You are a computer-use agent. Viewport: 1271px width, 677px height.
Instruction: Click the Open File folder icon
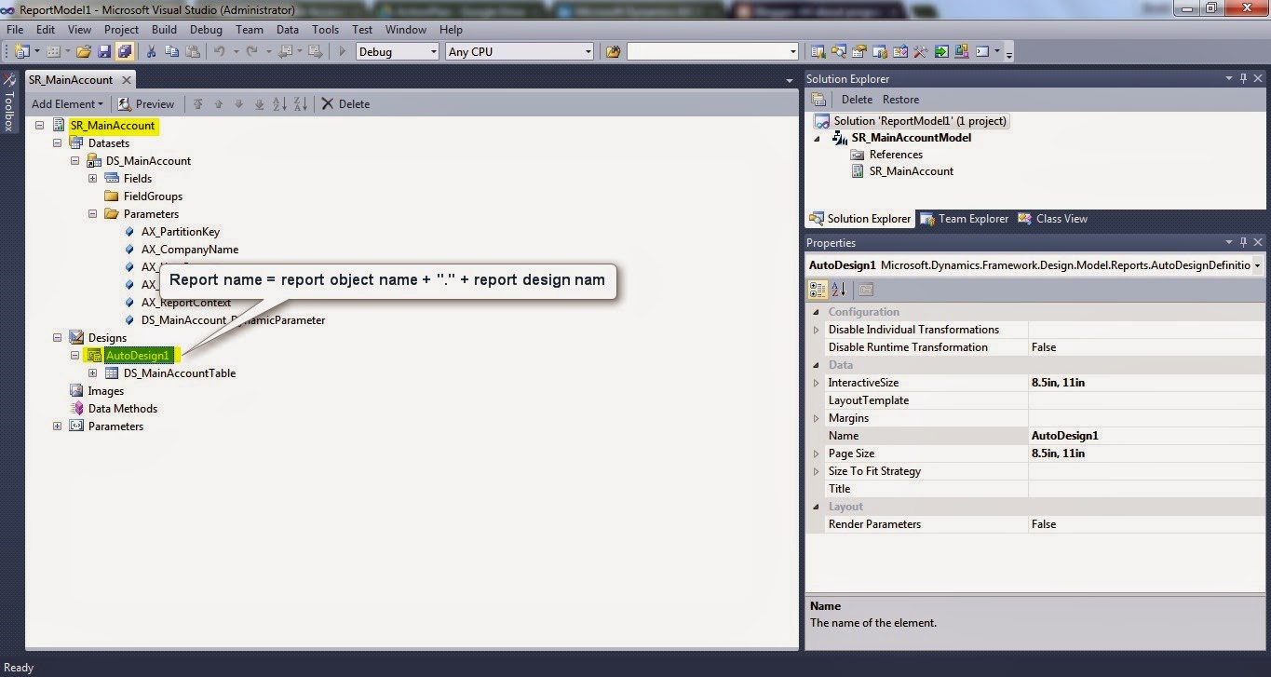(x=82, y=51)
